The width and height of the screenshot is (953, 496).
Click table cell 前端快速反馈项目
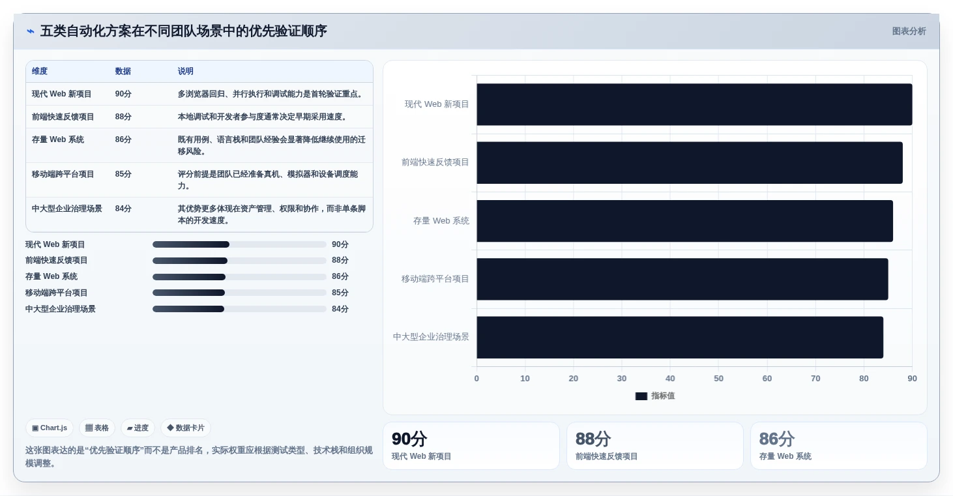(63, 117)
